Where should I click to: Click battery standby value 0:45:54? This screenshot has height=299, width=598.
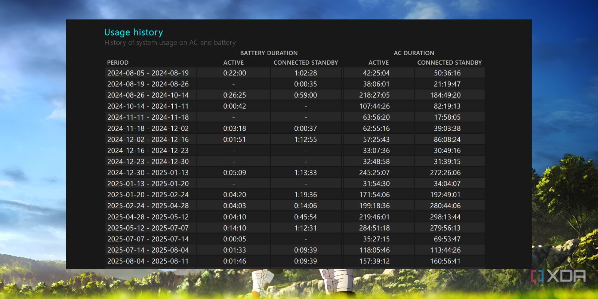tap(305, 217)
